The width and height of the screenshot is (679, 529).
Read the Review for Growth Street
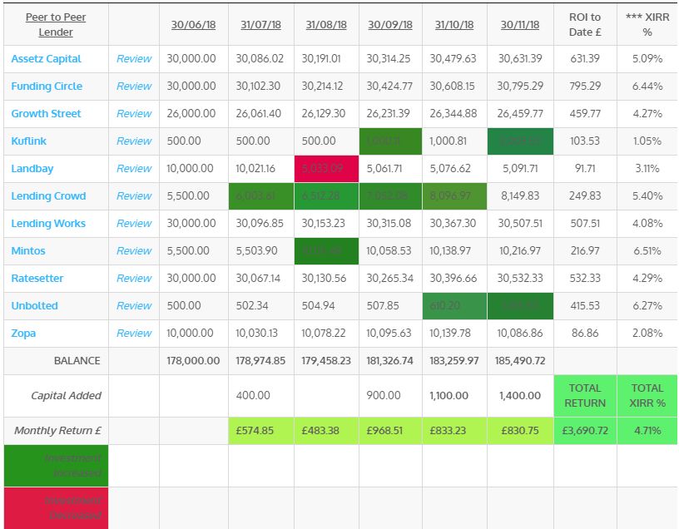coord(134,114)
